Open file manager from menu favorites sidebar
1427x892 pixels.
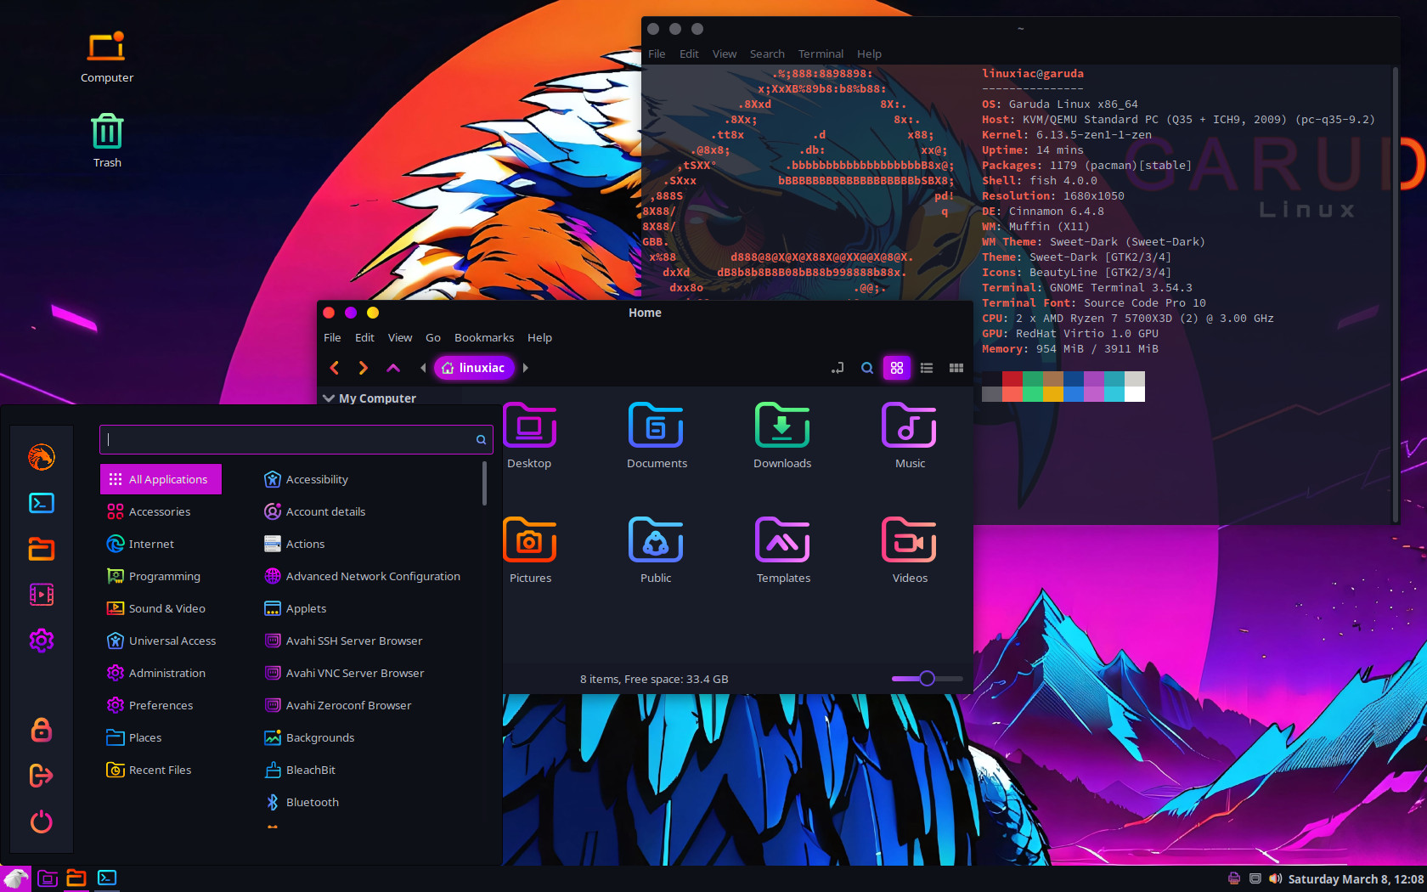42,549
